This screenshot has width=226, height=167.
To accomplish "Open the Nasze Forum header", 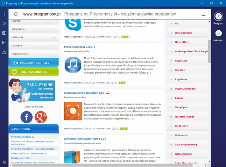I will click(x=34, y=129).
